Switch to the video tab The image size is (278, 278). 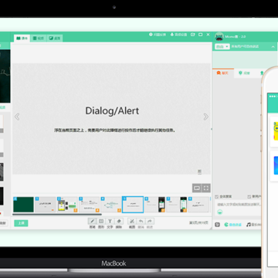pos(39,39)
